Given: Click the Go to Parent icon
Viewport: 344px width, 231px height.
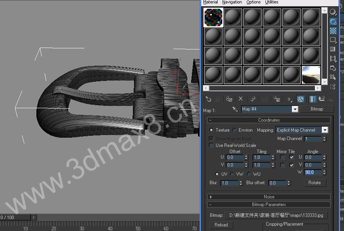Looking at the screenshot, I should pos(321,99).
